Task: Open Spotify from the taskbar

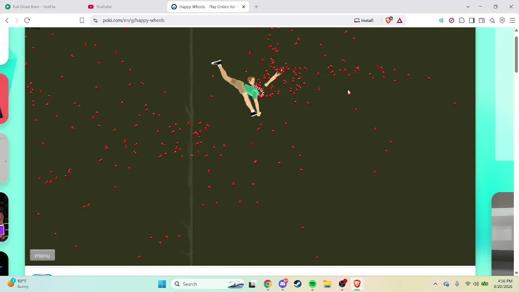Action: point(312,284)
